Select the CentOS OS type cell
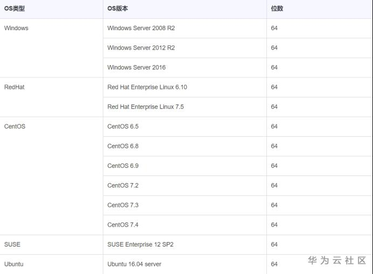Viewport: 373px width, 274px height. (15, 127)
